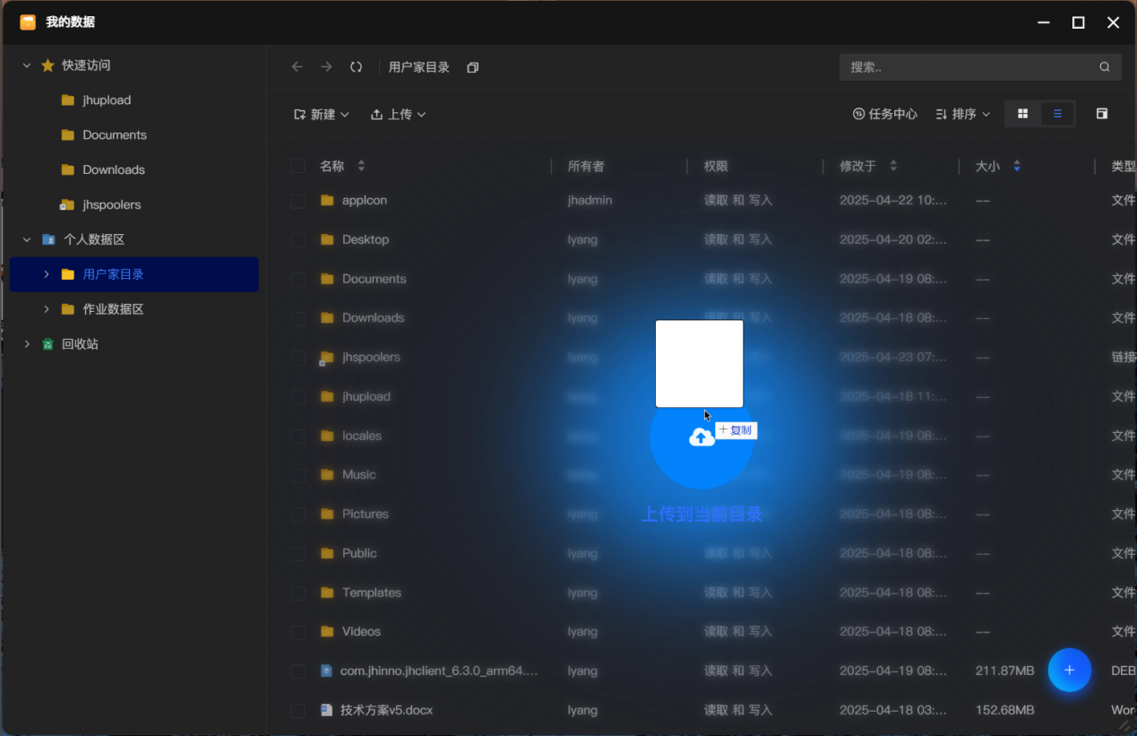Viewport: 1137px width, 736px height.
Task: Collapse the 个人数据区 tree section
Action: pos(26,239)
